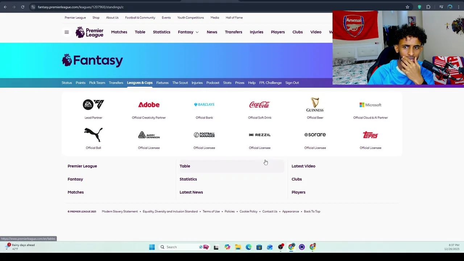The image size is (464, 261).
Task: Open the Transfers tab in Fantasy bar
Action: [x=116, y=83]
